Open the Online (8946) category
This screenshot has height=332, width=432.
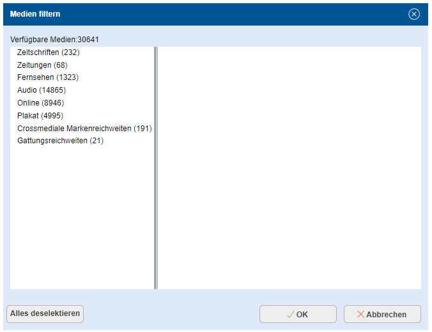pyautogui.click(x=41, y=103)
